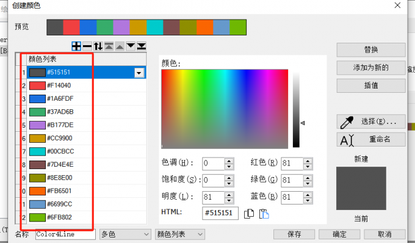Select color row #FB6501
This screenshot has width=415, height=243.
86,191
